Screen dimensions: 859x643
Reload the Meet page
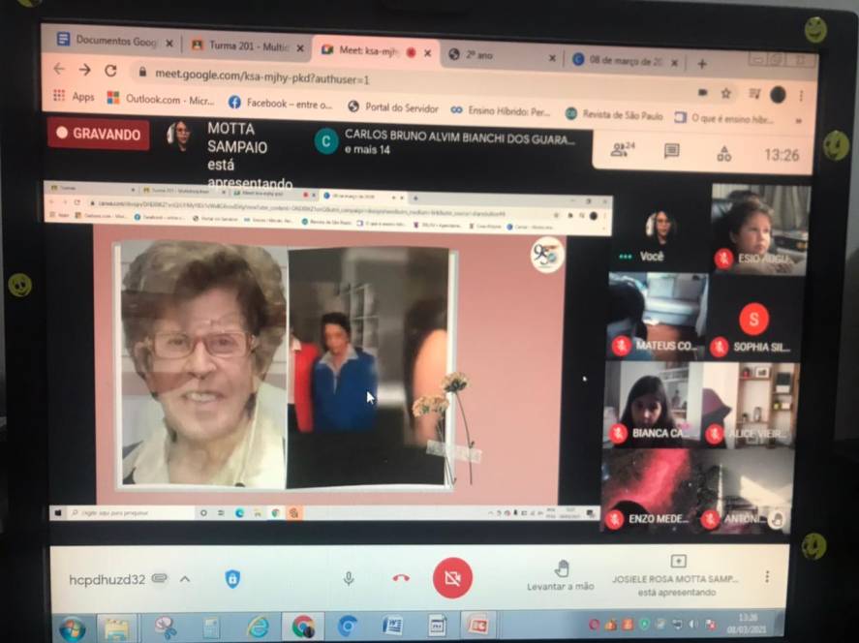[x=110, y=71]
